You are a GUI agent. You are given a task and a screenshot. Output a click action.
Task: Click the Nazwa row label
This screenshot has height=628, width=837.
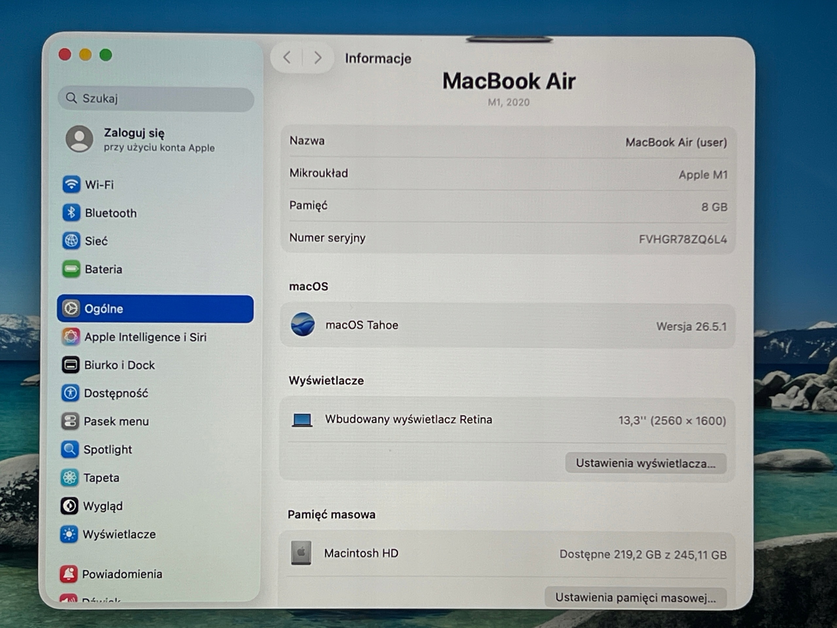(x=307, y=141)
